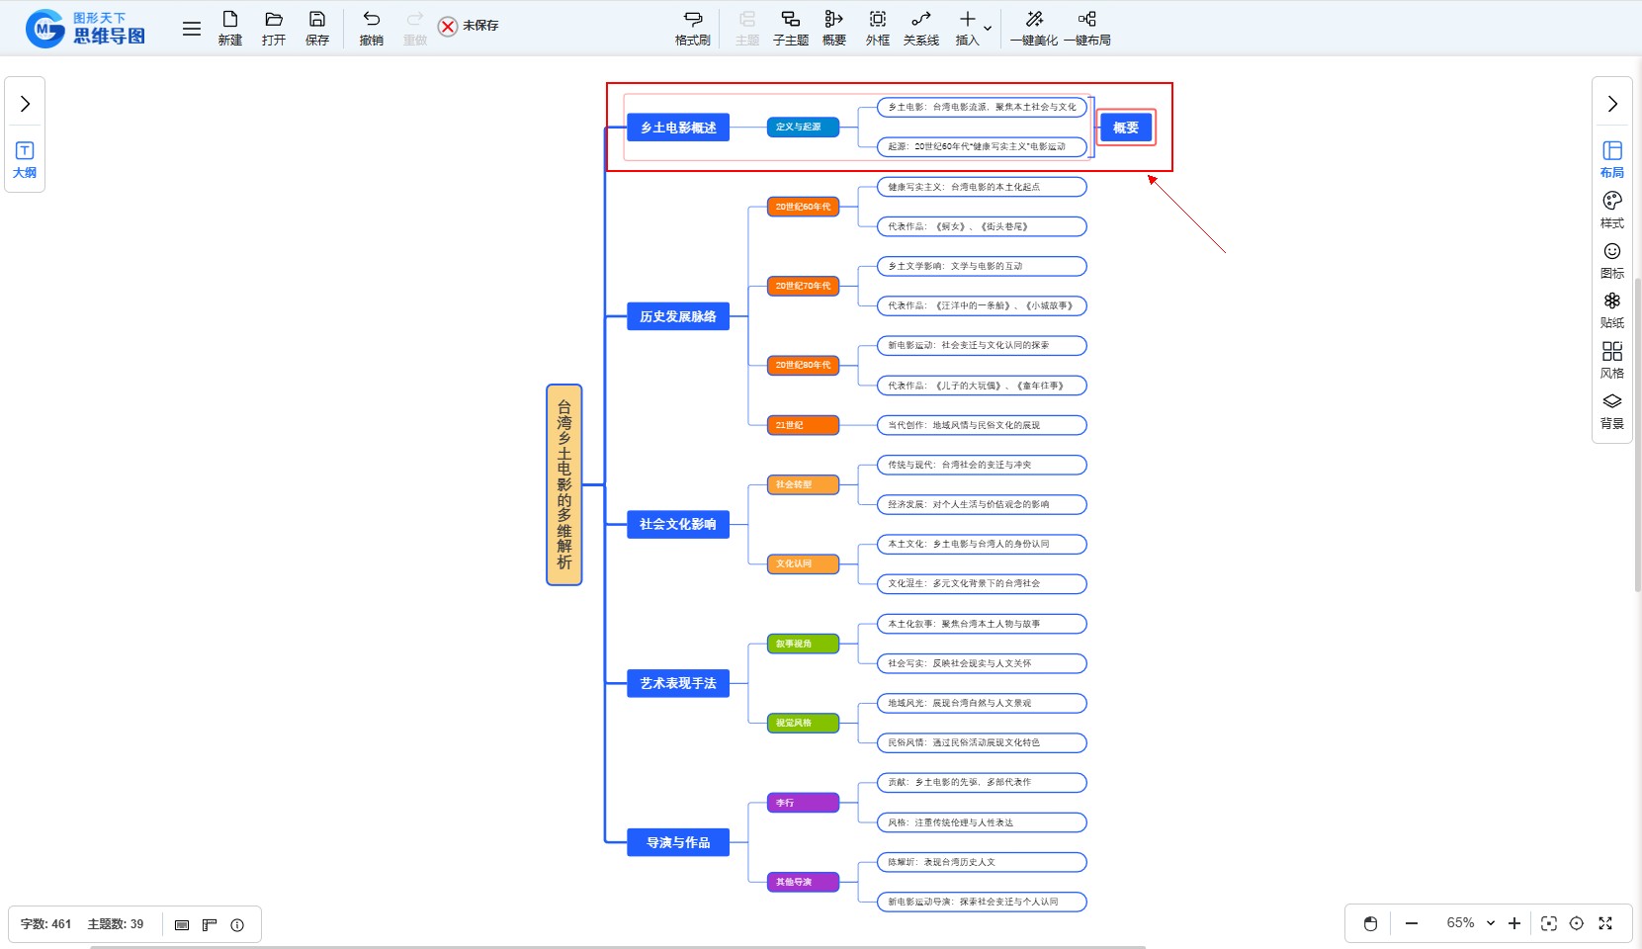The width and height of the screenshot is (1642, 949).
Task: Toggle fullscreen mode in zoom bar
Action: coord(1605,923)
